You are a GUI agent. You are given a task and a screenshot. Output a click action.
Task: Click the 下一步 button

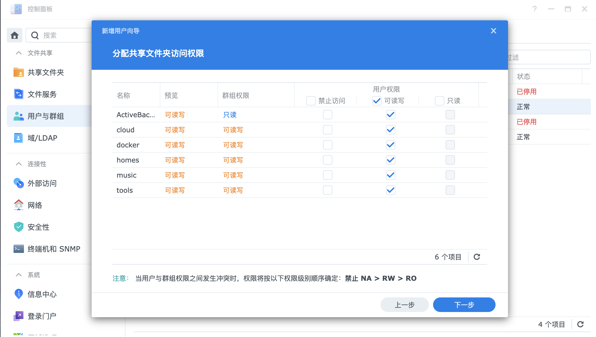464,304
